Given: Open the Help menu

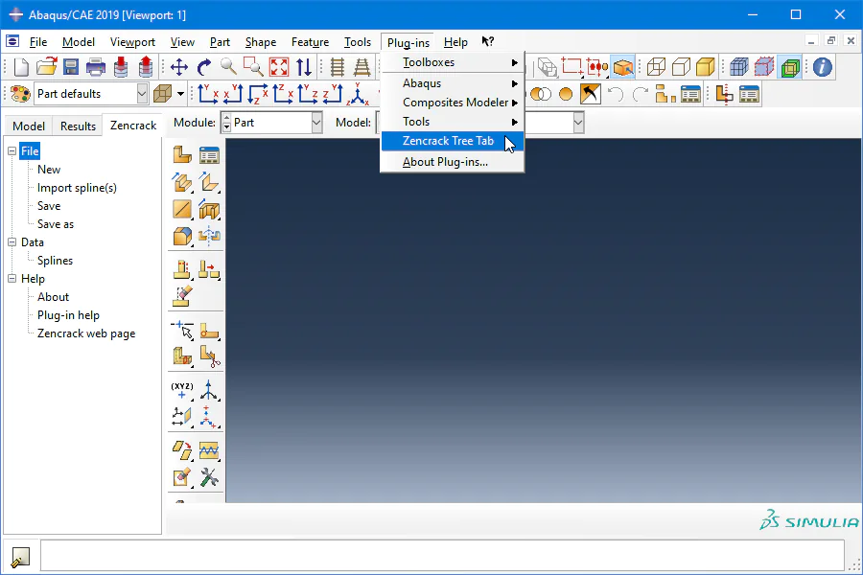Looking at the screenshot, I should [x=455, y=42].
